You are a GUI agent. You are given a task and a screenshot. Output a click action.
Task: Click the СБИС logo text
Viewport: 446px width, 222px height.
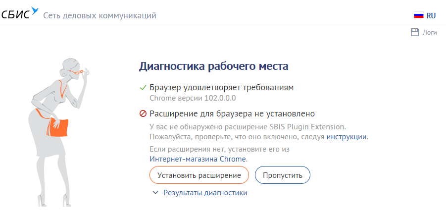pos(16,15)
